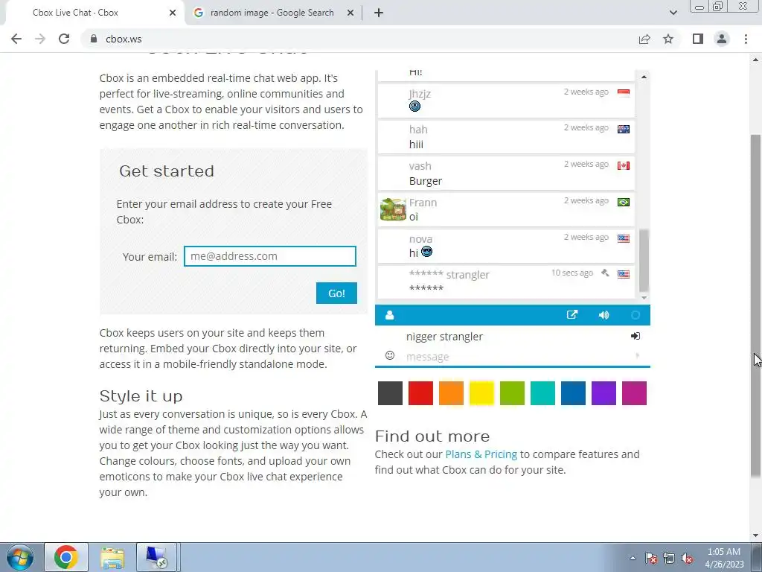Open Windows Explorer from the taskbar

coord(112,557)
